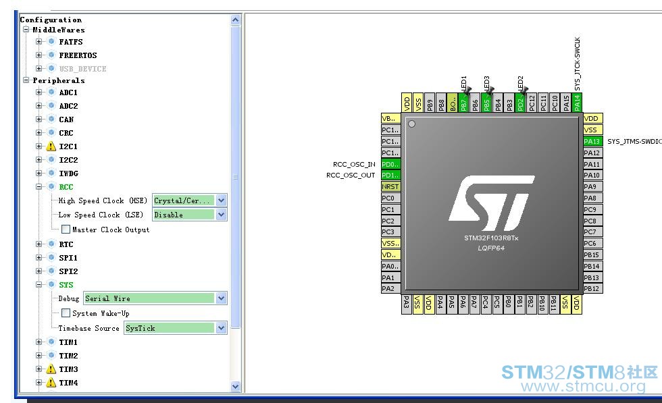Click pin PA14 on the chip top
Viewport: 662px width, 403px height.
tap(577, 103)
